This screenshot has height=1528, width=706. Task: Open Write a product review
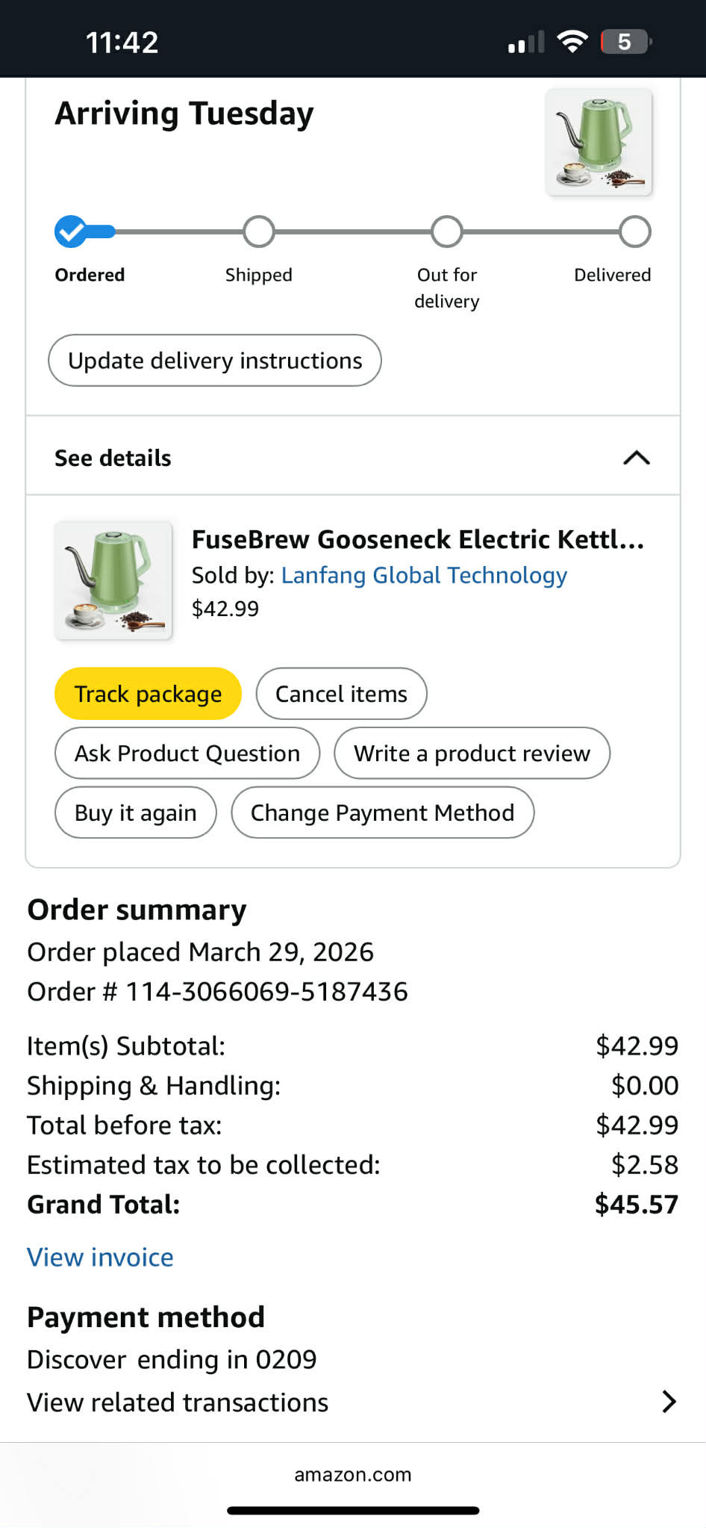pyautogui.click(x=472, y=754)
